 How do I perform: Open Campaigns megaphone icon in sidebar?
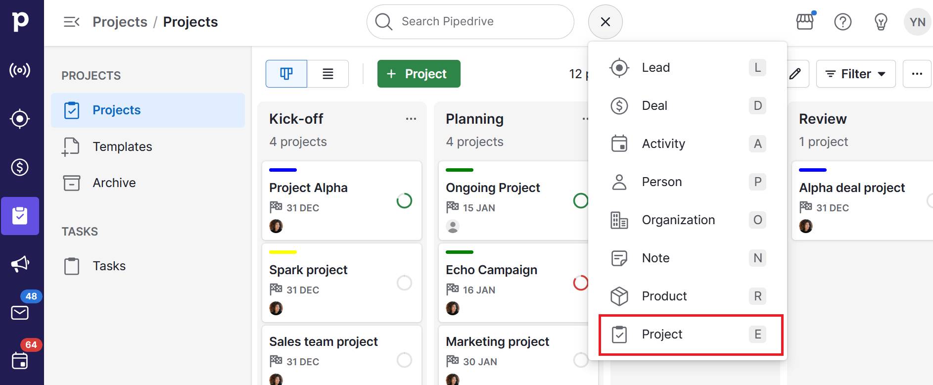pos(20,264)
